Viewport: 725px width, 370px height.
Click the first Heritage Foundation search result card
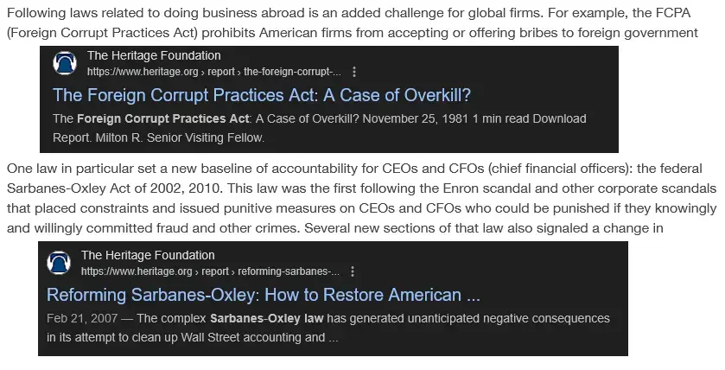click(x=329, y=99)
